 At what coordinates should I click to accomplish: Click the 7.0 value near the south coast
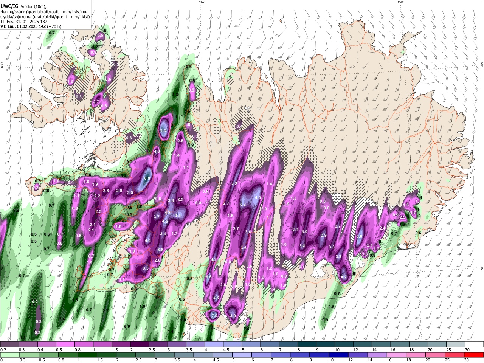tap(214, 315)
